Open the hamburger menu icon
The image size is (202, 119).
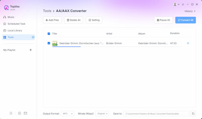(183, 4)
